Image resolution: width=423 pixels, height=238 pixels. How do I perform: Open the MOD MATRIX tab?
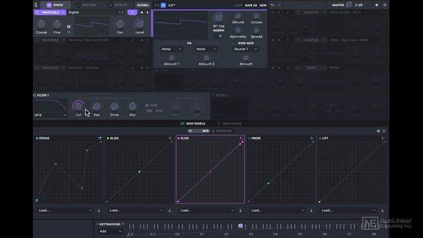[229, 124]
